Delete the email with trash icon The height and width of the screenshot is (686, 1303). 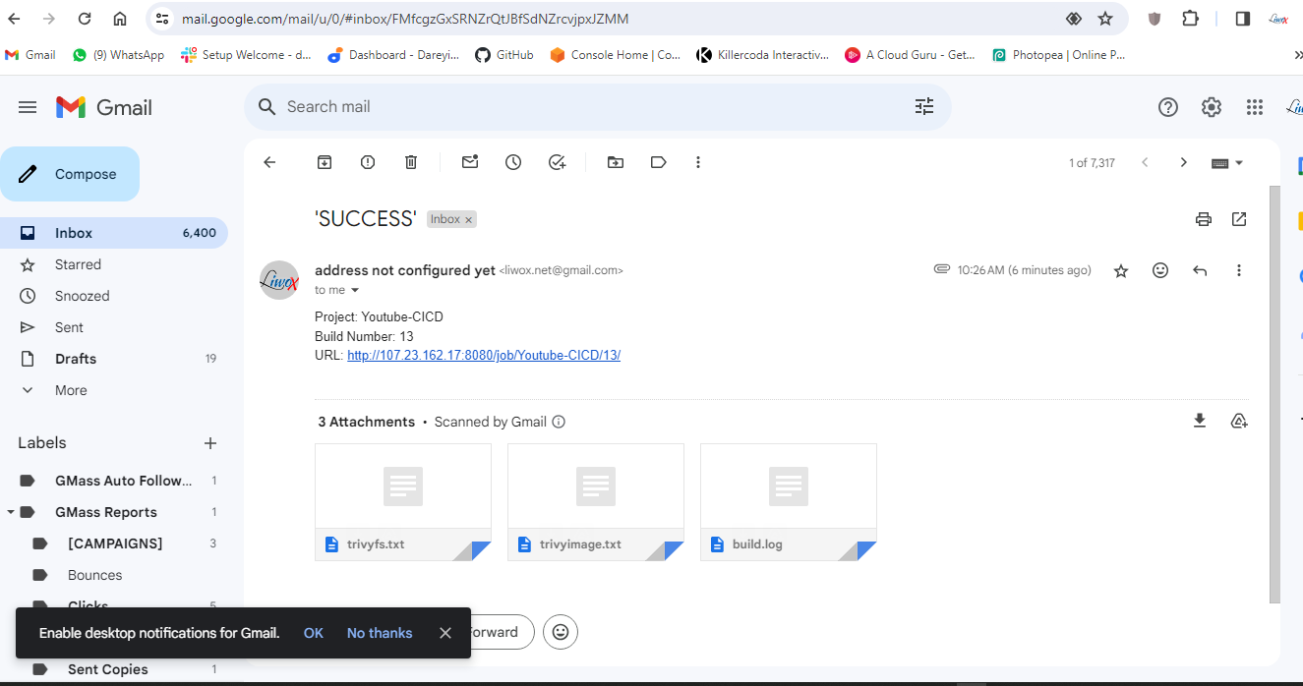[x=411, y=162]
